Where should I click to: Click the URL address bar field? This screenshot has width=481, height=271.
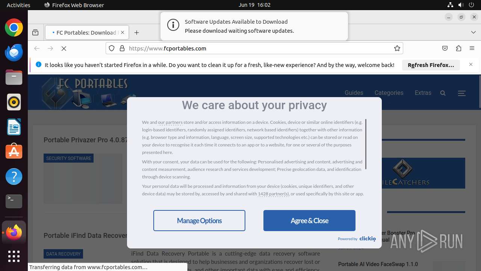[x=256, y=48]
